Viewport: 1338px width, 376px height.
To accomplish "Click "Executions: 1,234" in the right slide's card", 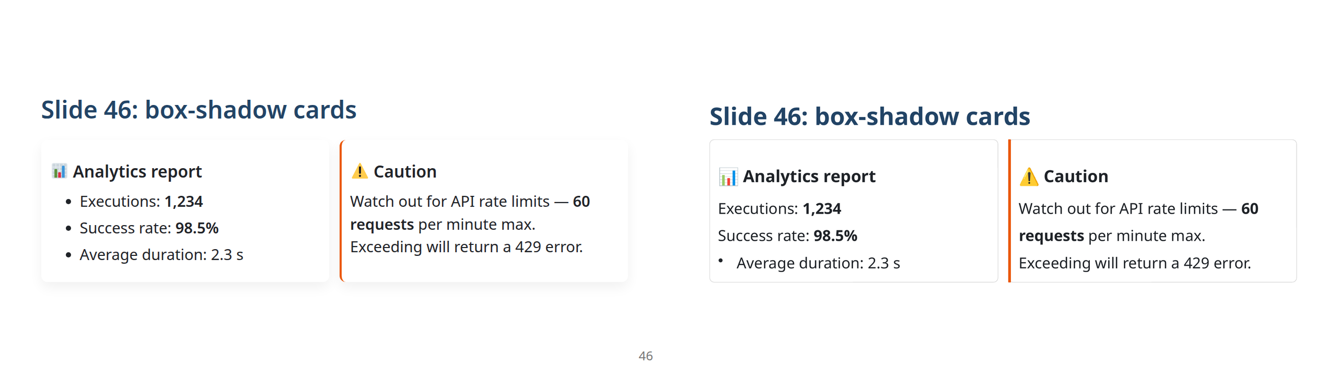I will click(779, 208).
